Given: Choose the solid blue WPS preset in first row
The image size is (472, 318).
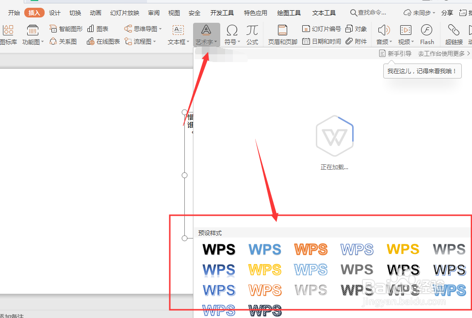Looking at the screenshot, I should point(265,249).
